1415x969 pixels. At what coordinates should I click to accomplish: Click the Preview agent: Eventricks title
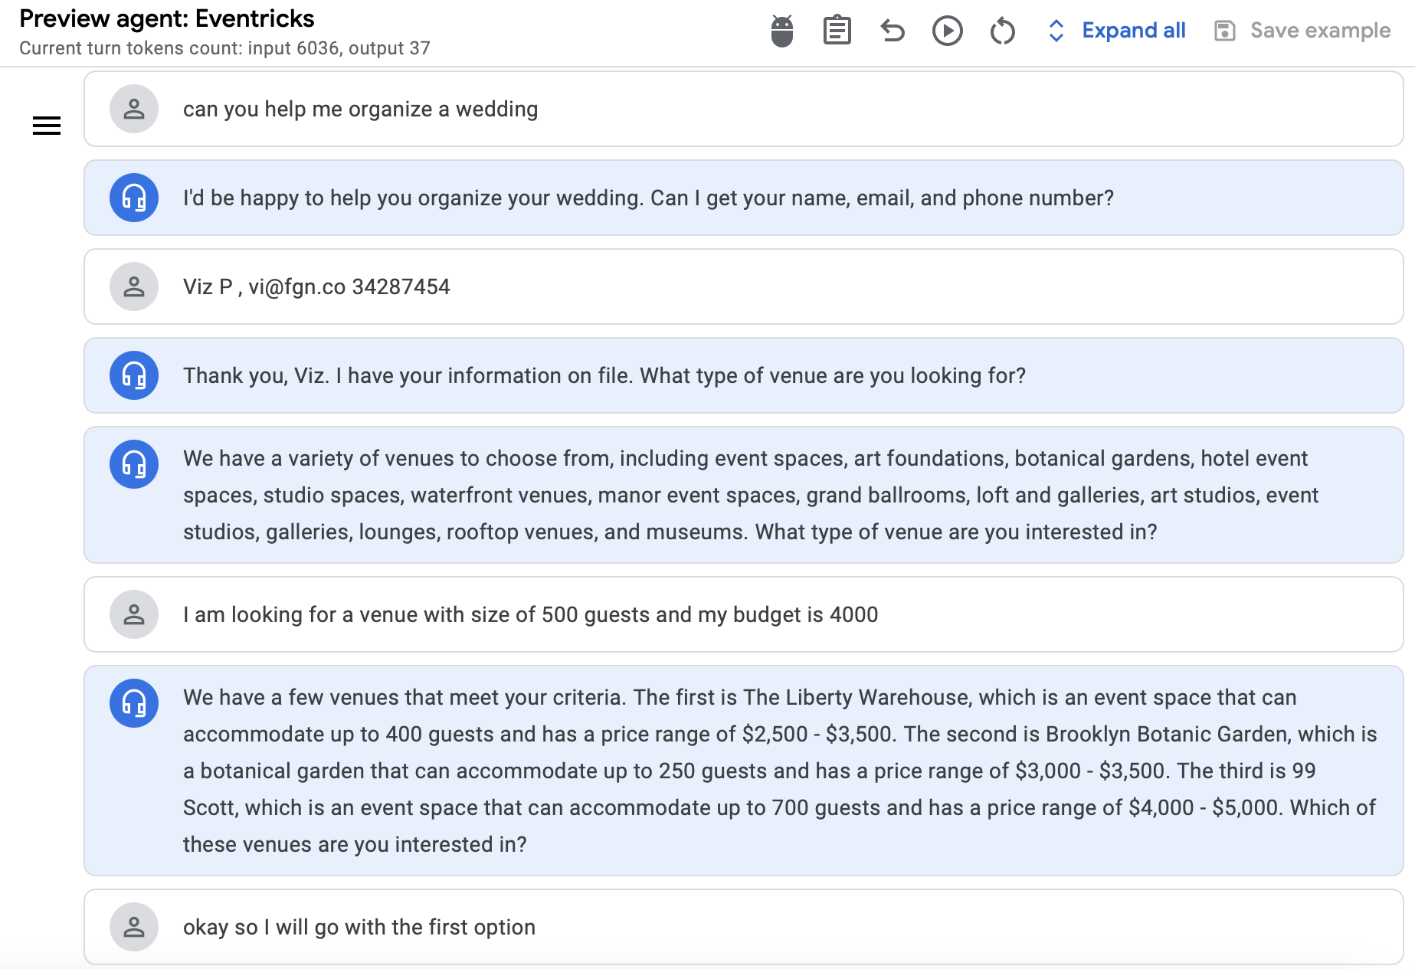(x=167, y=18)
